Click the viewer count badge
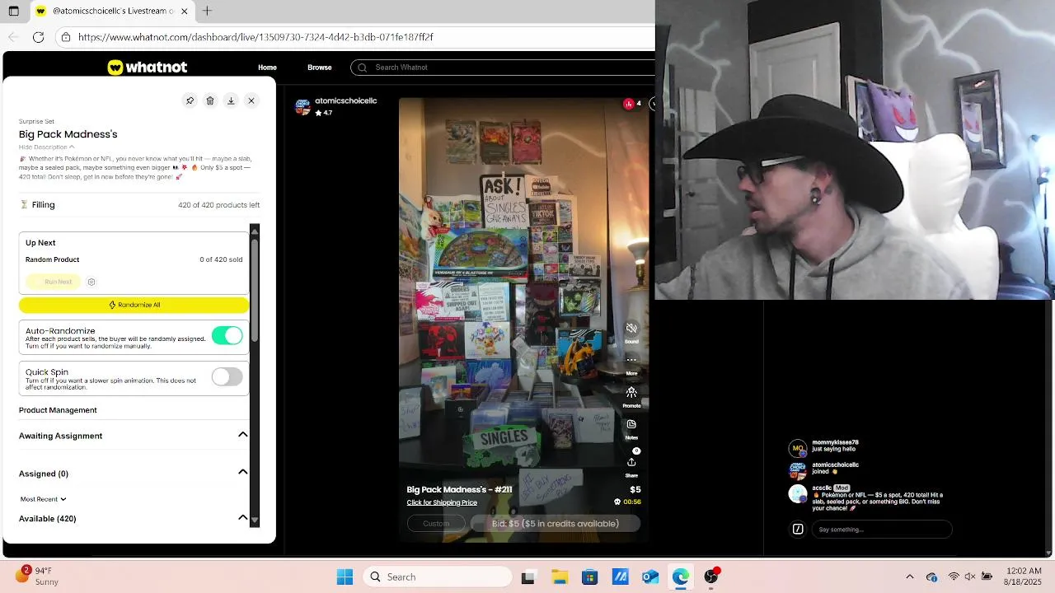The width and height of the screenshot is (1055, 593). point(632,104)
